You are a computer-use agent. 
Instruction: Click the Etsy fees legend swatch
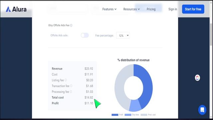128,115
